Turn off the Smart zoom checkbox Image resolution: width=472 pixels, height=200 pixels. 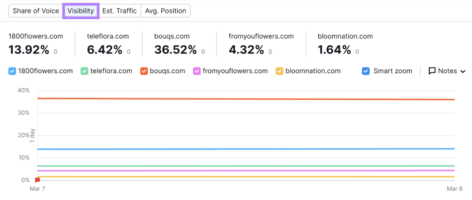point(366,71)
